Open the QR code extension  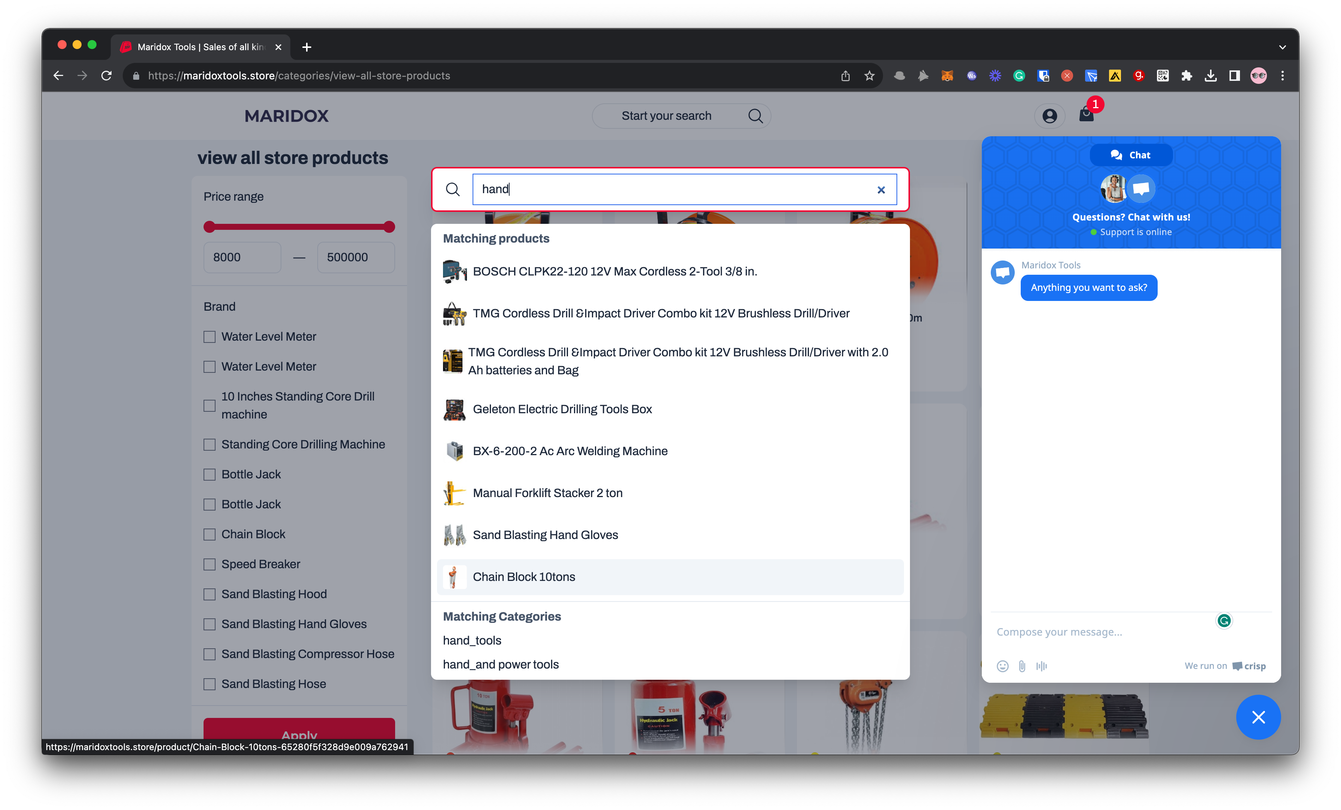click(1163, 76)
